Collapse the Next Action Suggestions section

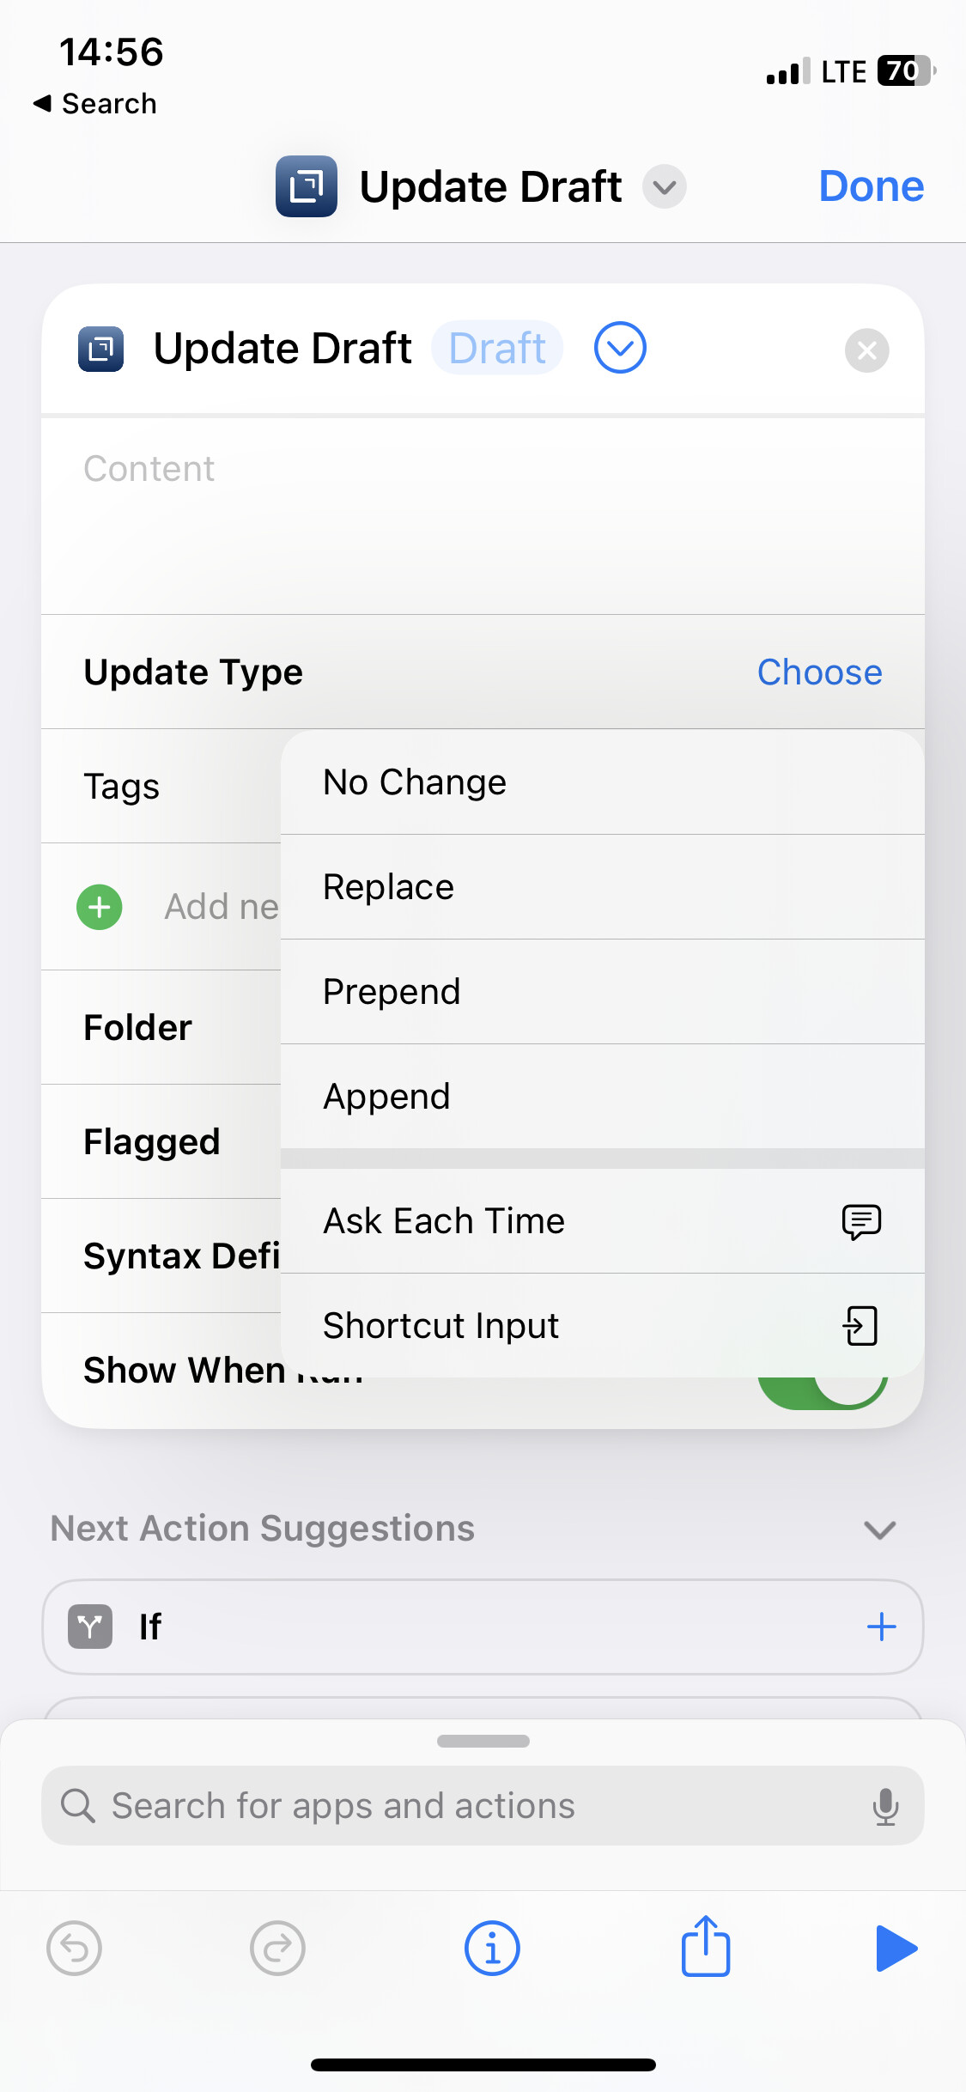click(x=880, y=1529)
